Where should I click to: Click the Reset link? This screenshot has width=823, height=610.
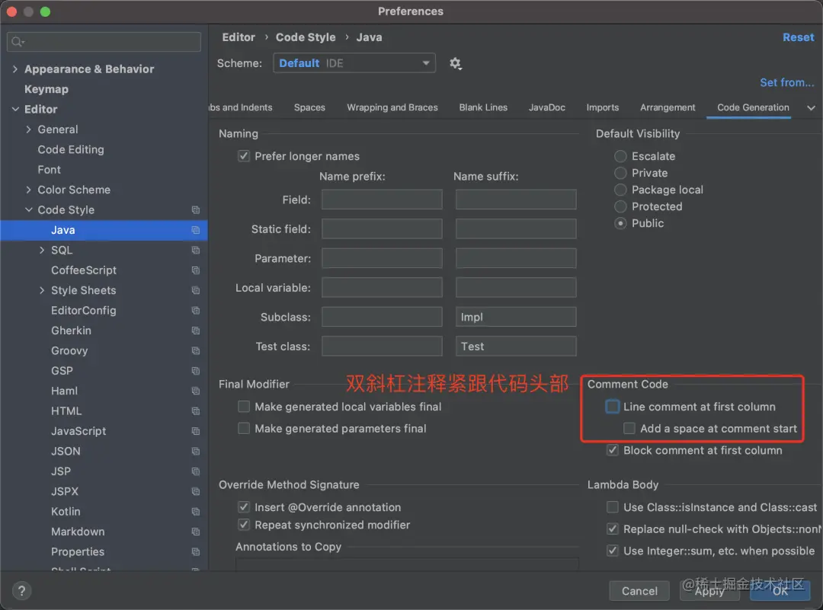(799, 37)
